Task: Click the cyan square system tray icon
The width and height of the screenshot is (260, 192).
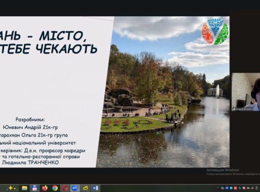Action: pos(231,188)
